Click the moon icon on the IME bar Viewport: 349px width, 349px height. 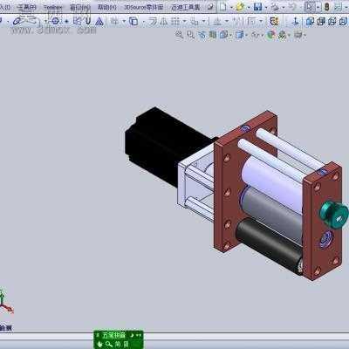132,335
